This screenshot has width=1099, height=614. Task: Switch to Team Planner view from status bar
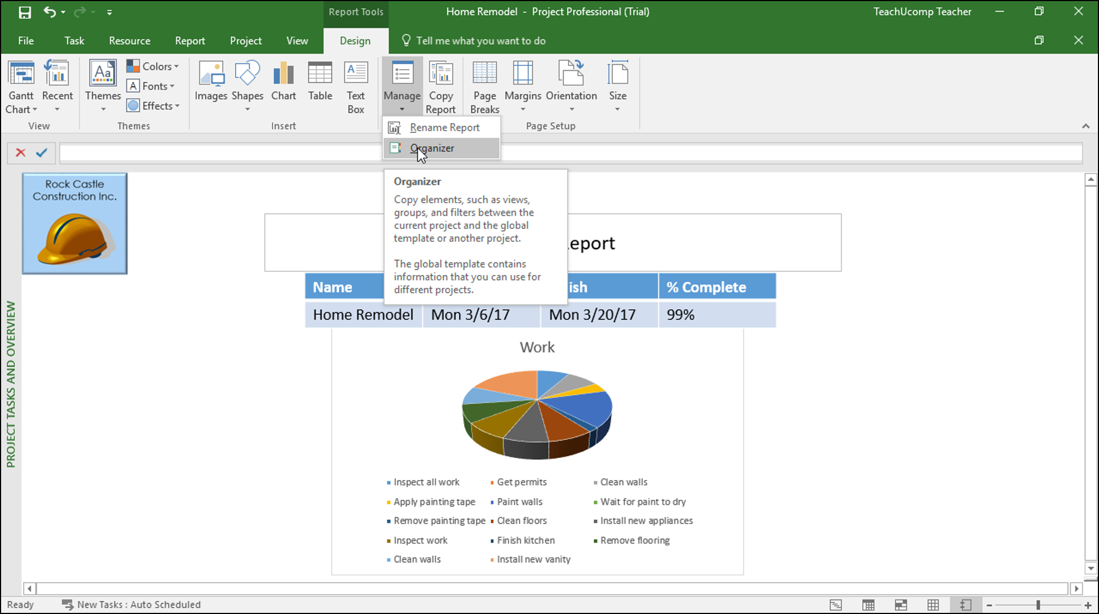[x=901, y=605]
